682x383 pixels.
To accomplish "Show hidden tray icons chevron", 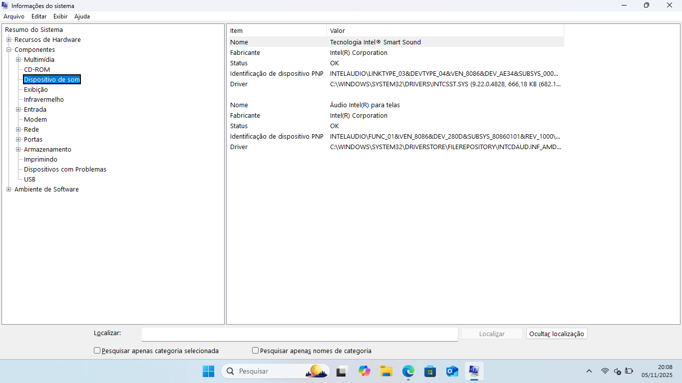I will pos(589,371).
